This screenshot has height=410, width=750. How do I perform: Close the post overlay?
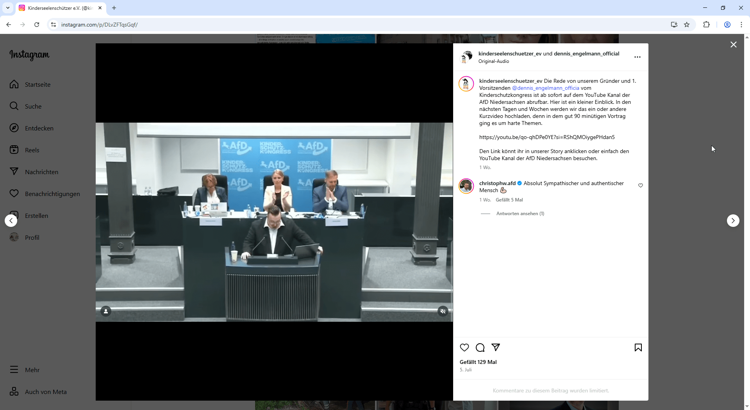point(733,45)
